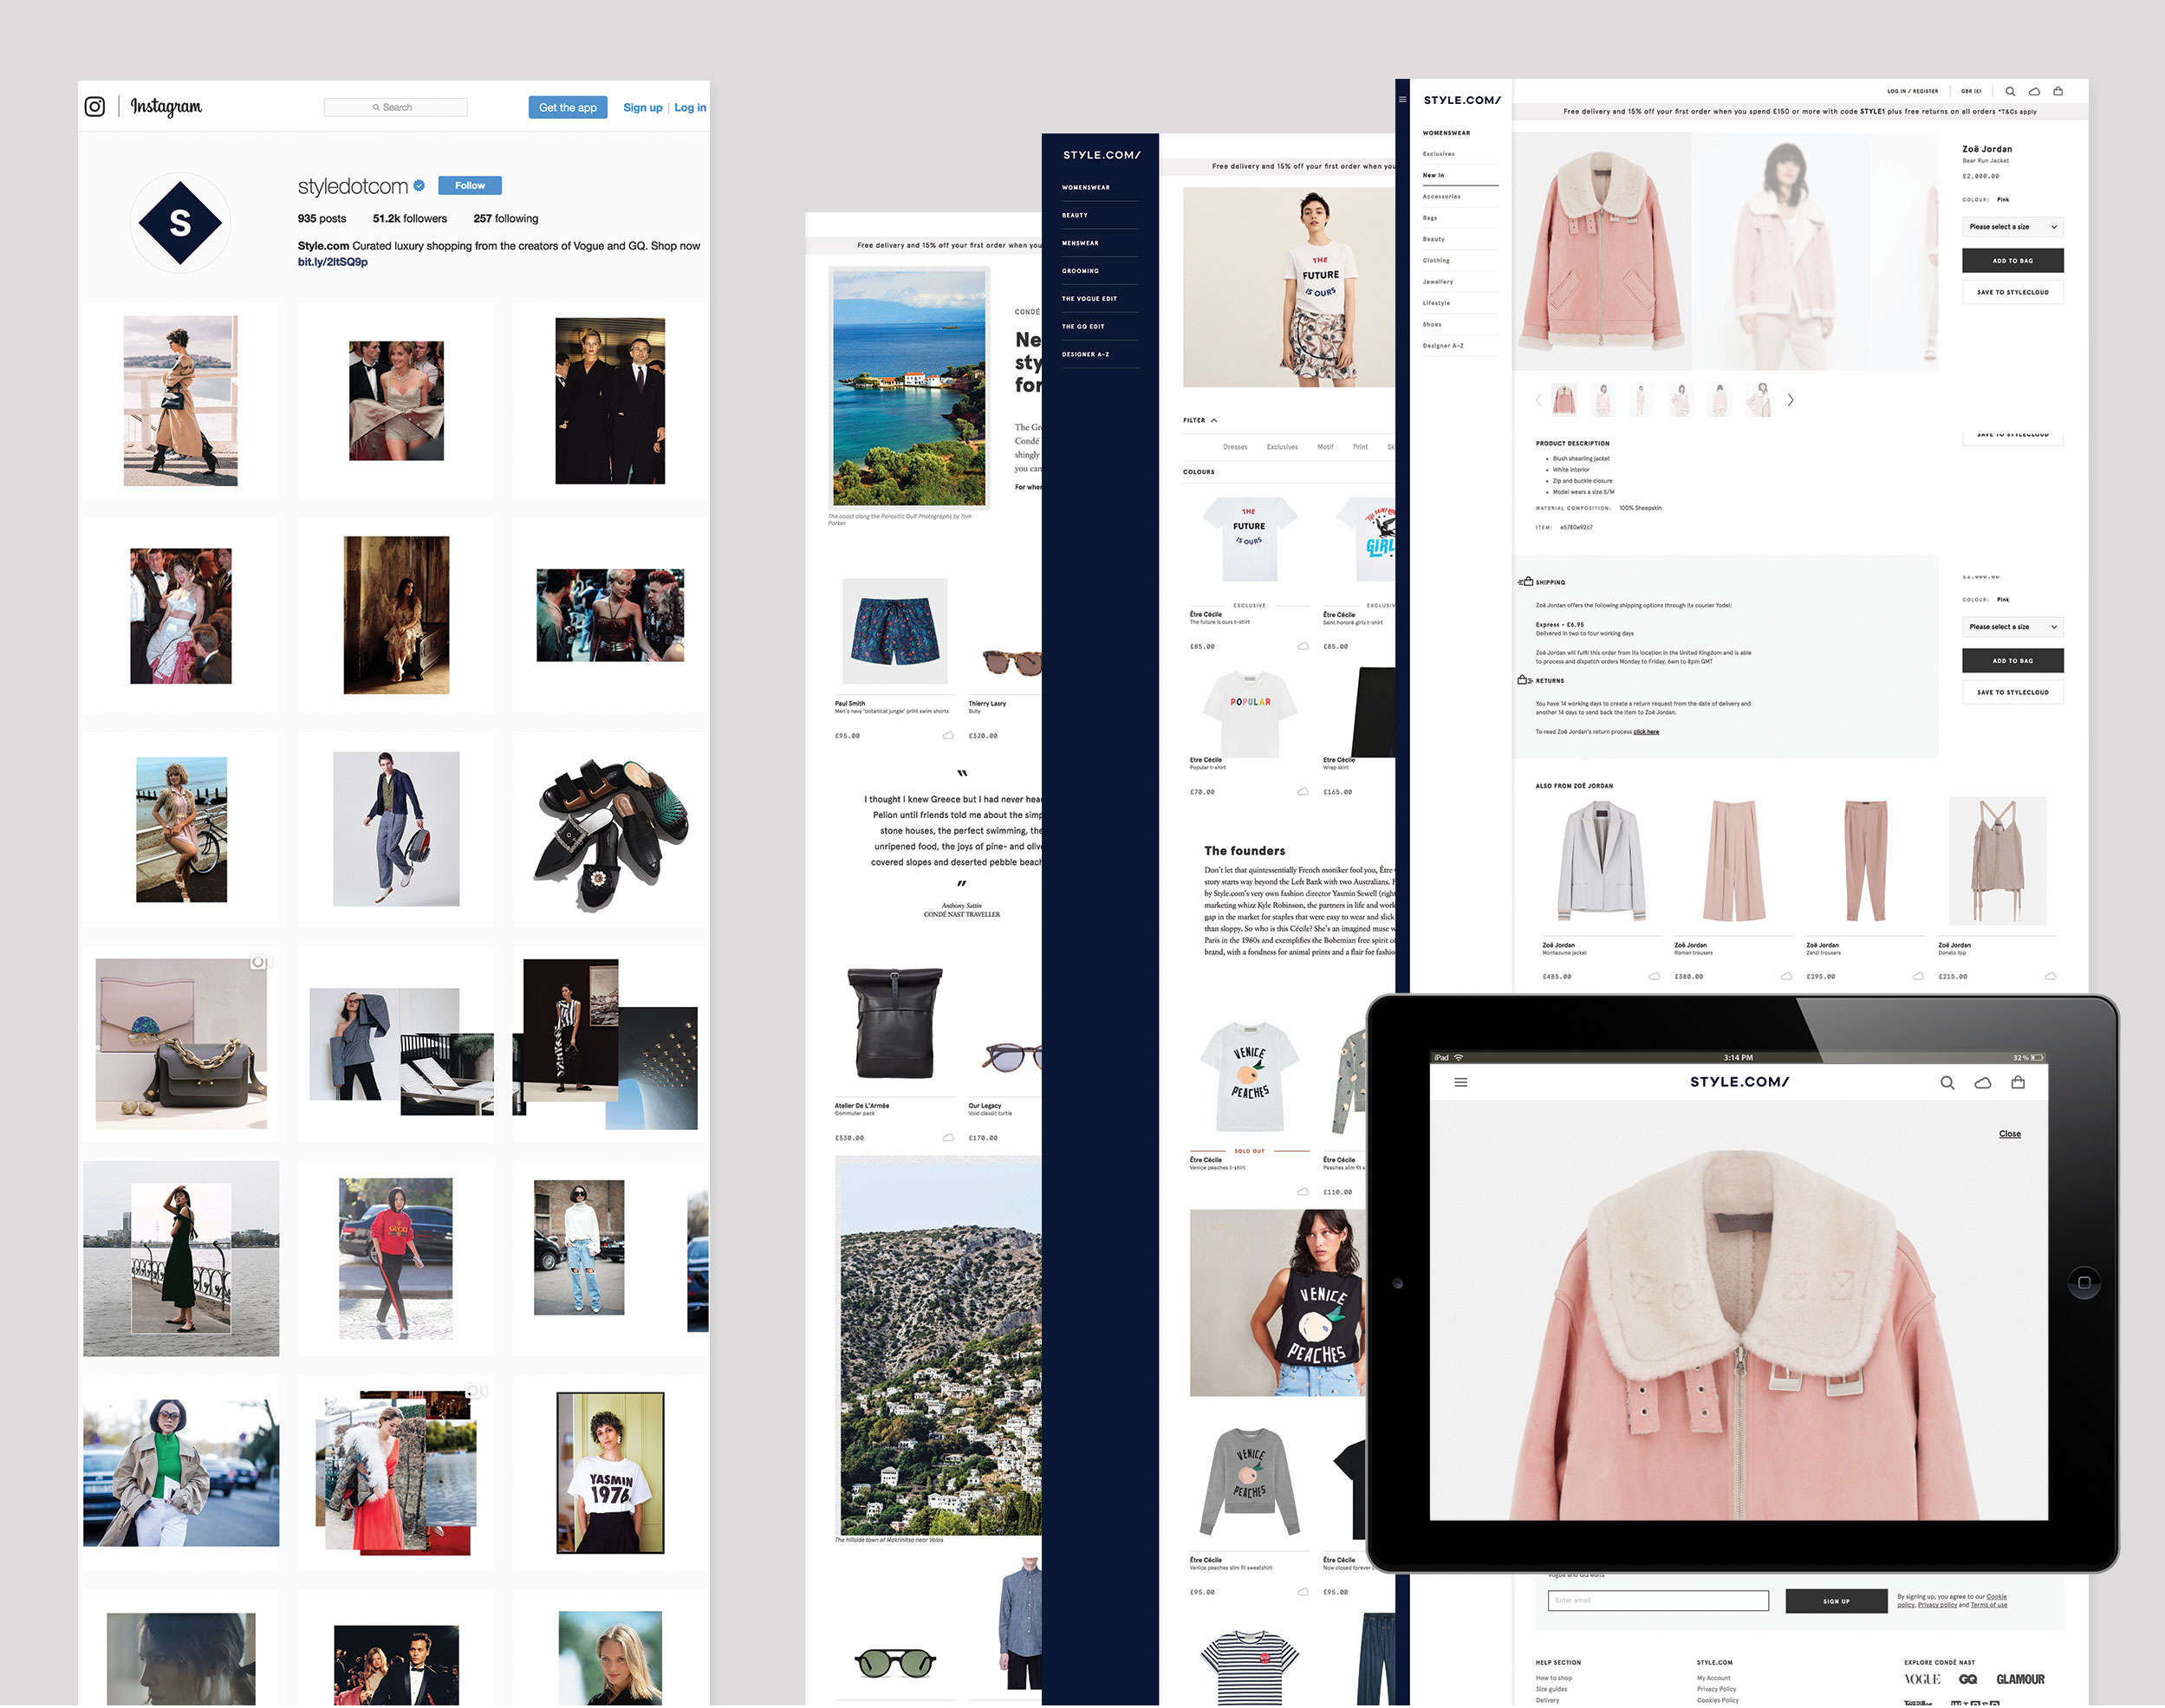
Task: Select Womenswear in the dark navy navigation
Action: click(1086, 187)
